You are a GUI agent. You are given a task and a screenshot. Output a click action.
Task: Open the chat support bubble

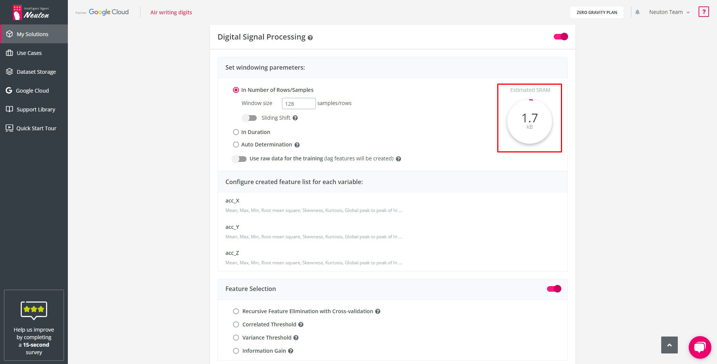(700, 347)
